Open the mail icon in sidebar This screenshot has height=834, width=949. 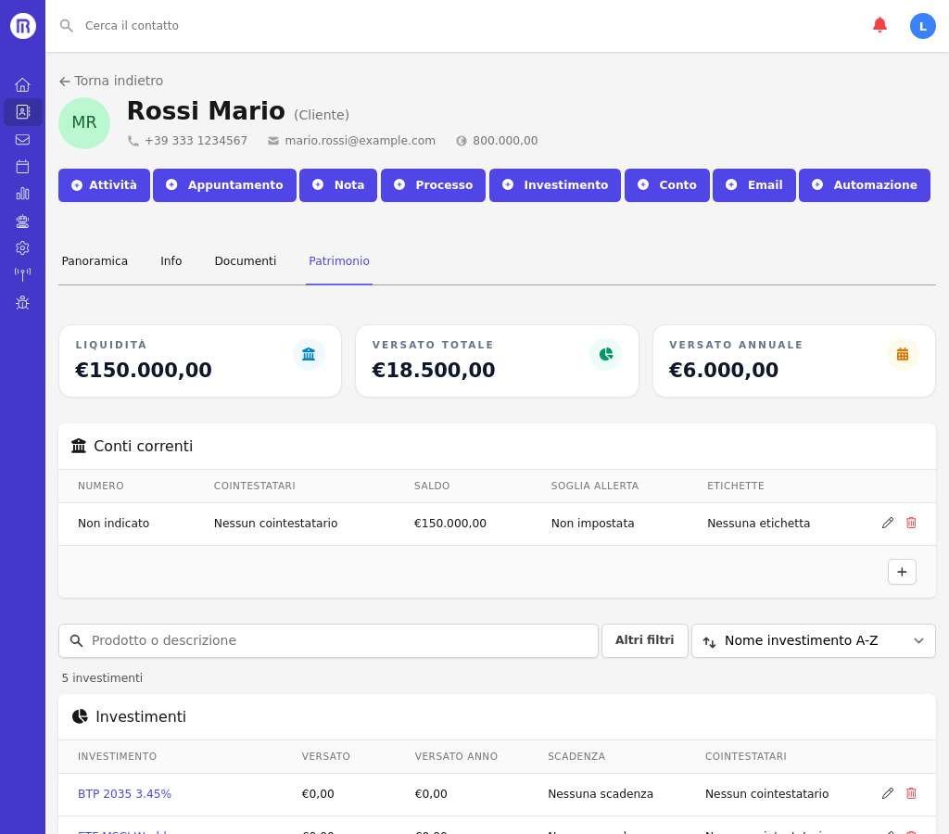pyautogui.click(x=22, y=140)
